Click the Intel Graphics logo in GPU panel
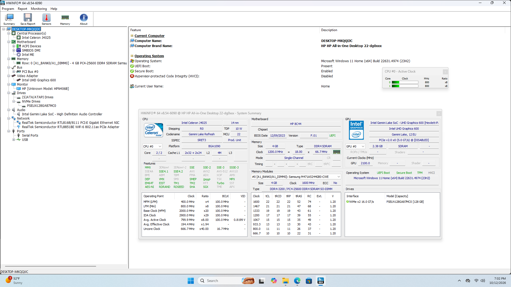This screenshot has width=511, height=287. pos(356,130)
